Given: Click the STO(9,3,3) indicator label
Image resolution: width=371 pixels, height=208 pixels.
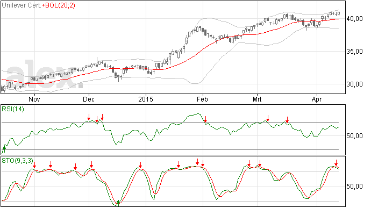Looking at the screenshot, I should [x=17, y=161].
